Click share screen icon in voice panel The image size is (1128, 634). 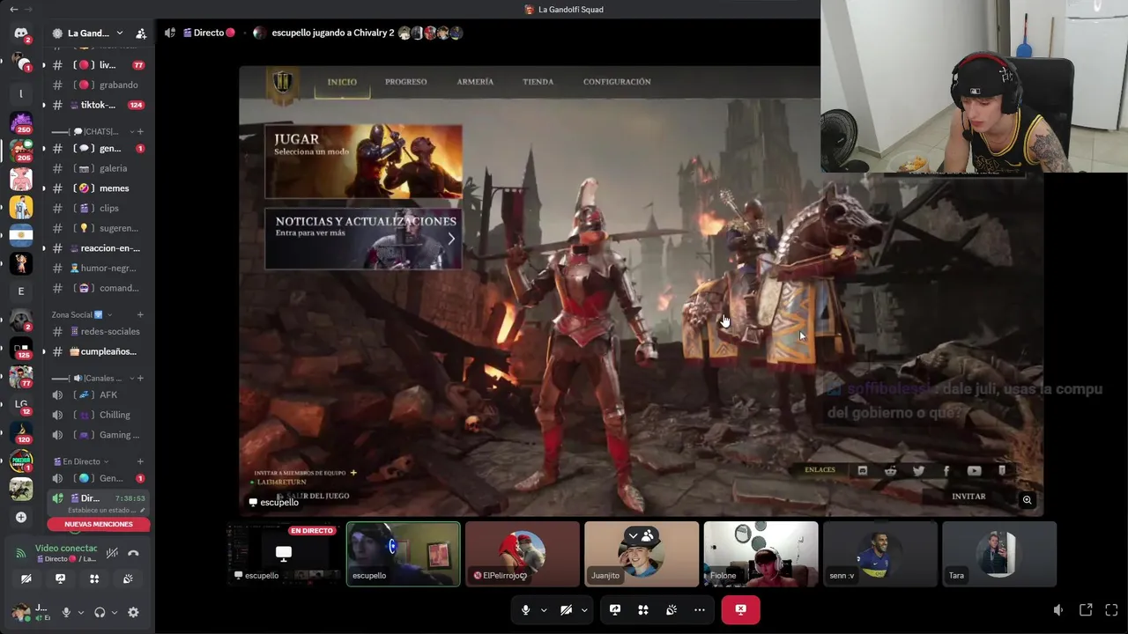[x=60, y=579]
